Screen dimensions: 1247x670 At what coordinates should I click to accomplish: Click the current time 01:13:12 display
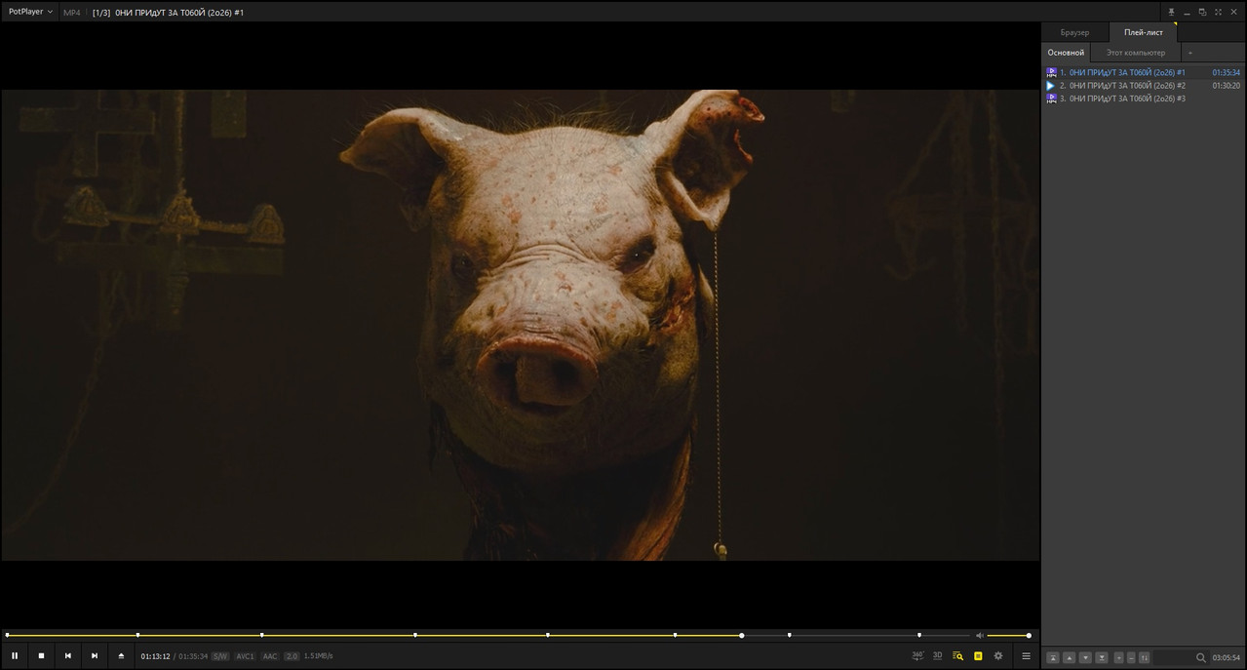[x=155, y=656]
